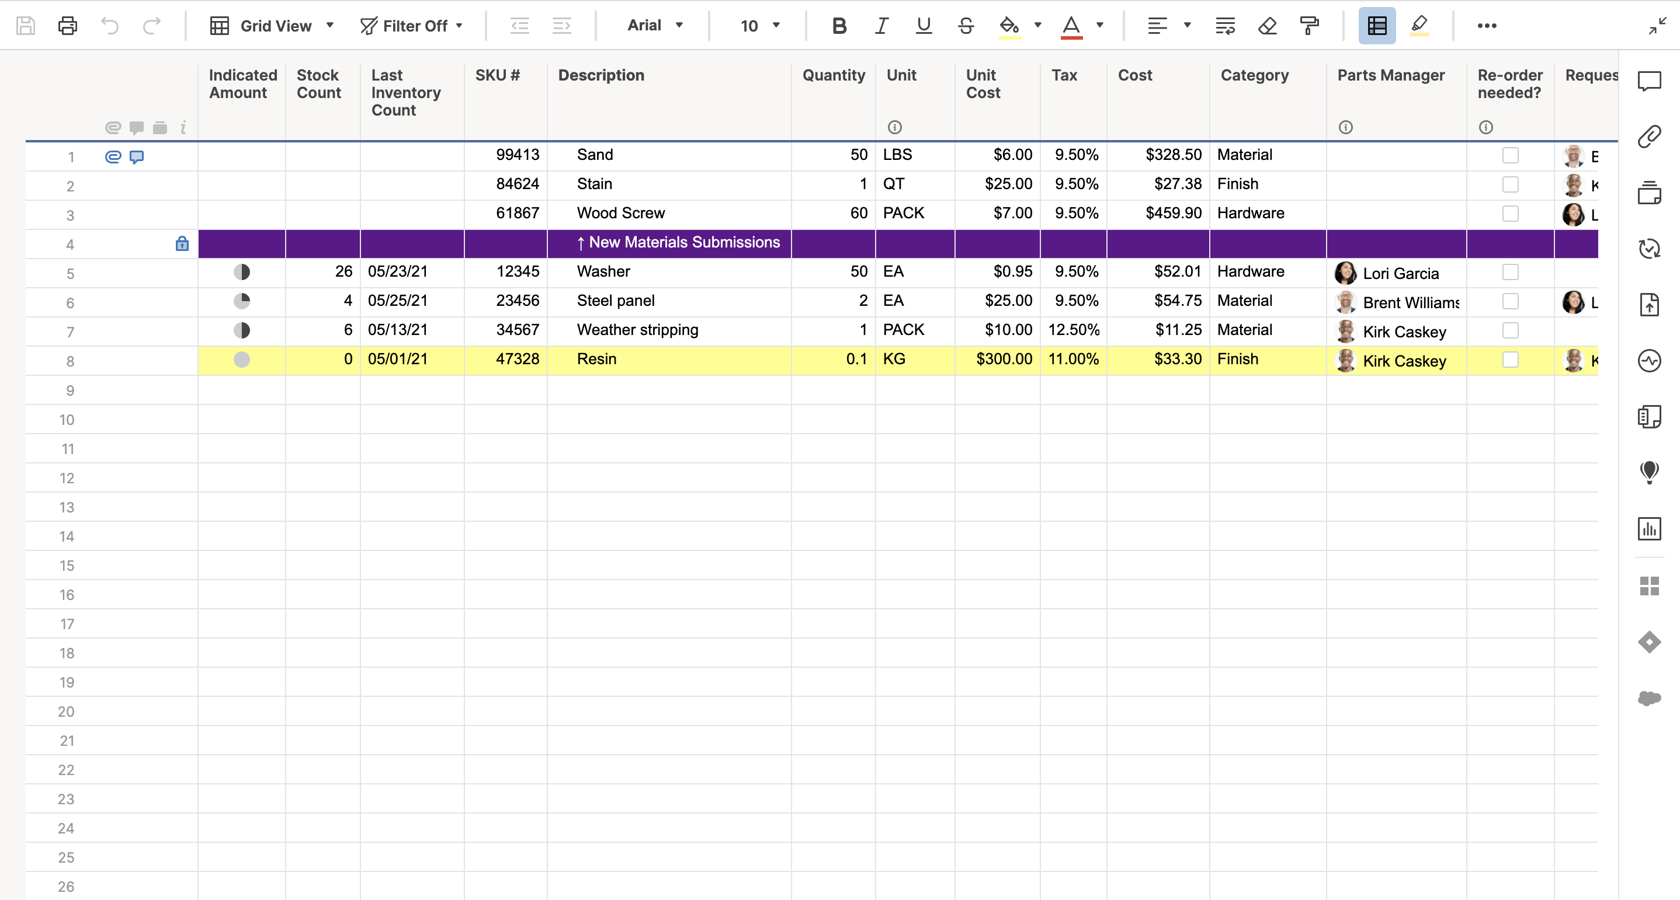Check Re-order needed box for Sand
The width and height of the screenshot is (1680, 900).
pos(1510,155)
